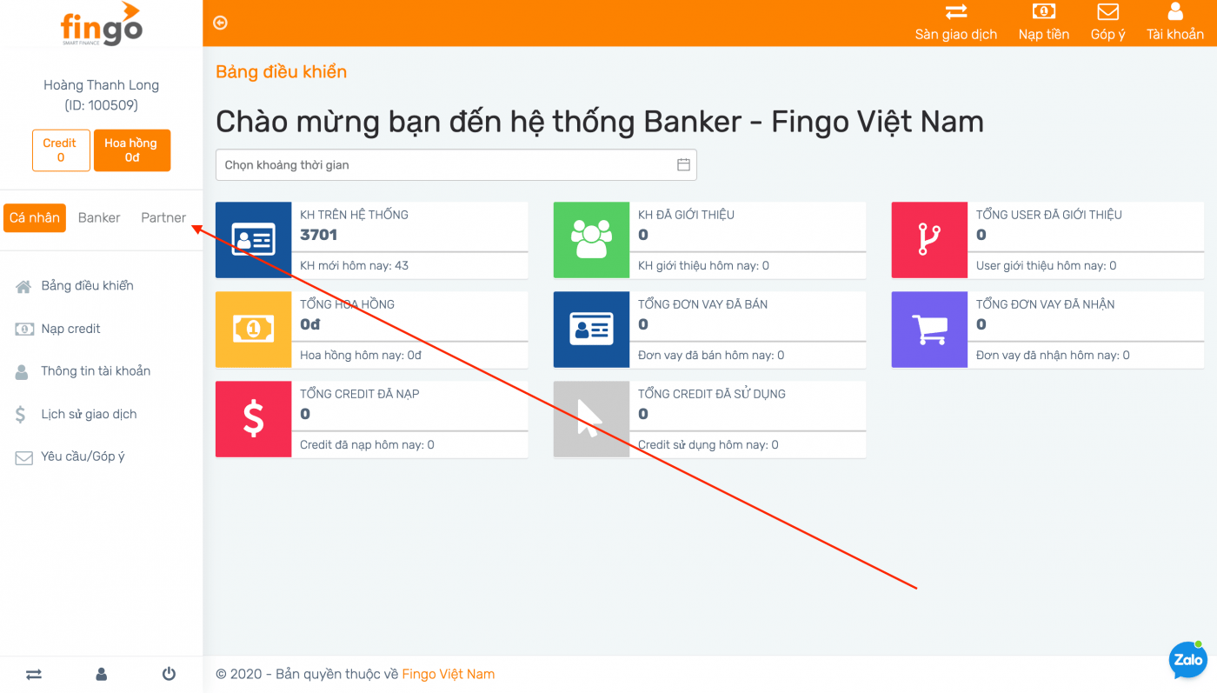Open Tài khoản user icon in header
The width and height of the screenshot is (1217, 693).
[1175, 11]
